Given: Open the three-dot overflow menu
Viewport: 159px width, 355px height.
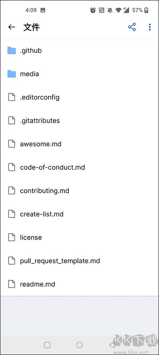Looking at the screenshot, I should point(150,27).
